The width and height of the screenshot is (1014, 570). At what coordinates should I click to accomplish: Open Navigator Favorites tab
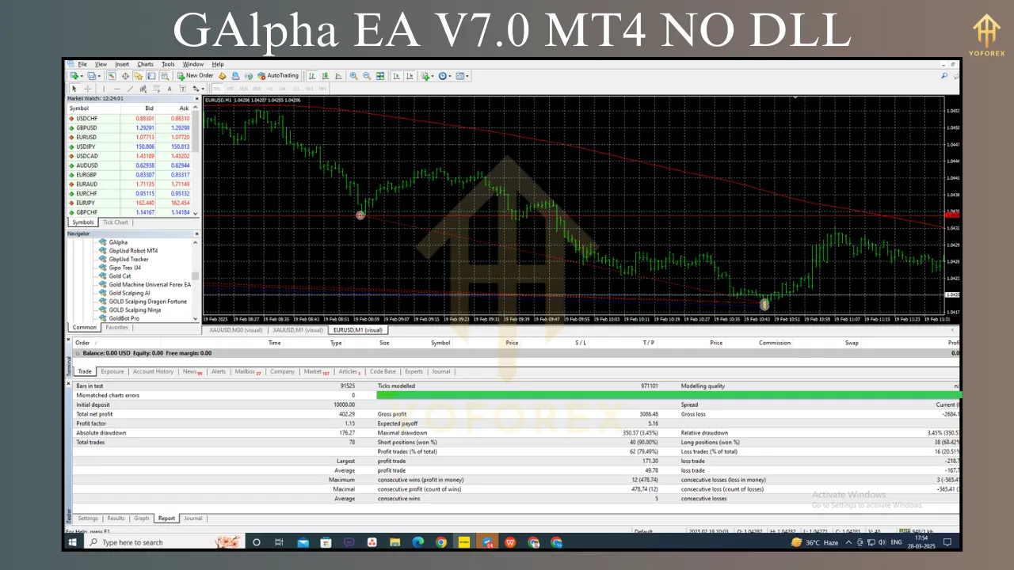click(116, 327)
